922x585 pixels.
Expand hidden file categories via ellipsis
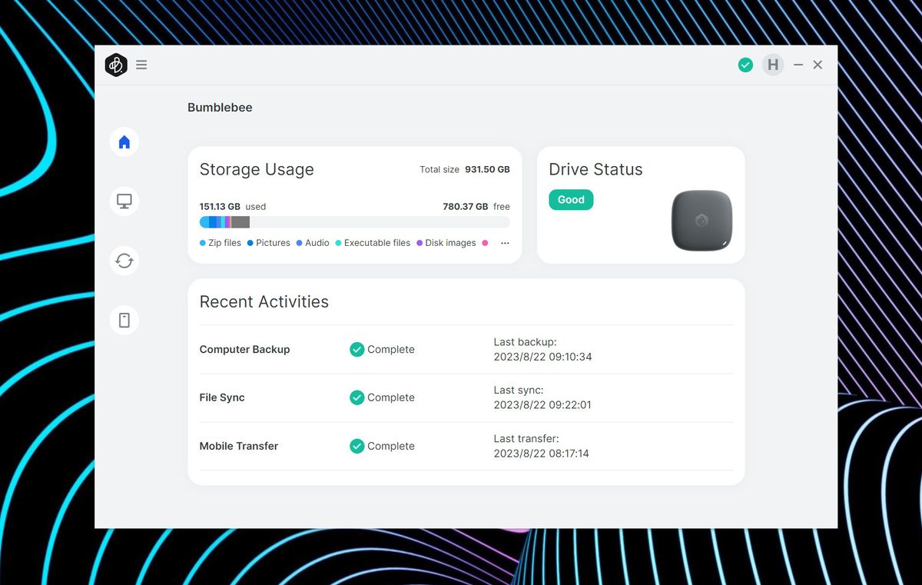(505, 243)
